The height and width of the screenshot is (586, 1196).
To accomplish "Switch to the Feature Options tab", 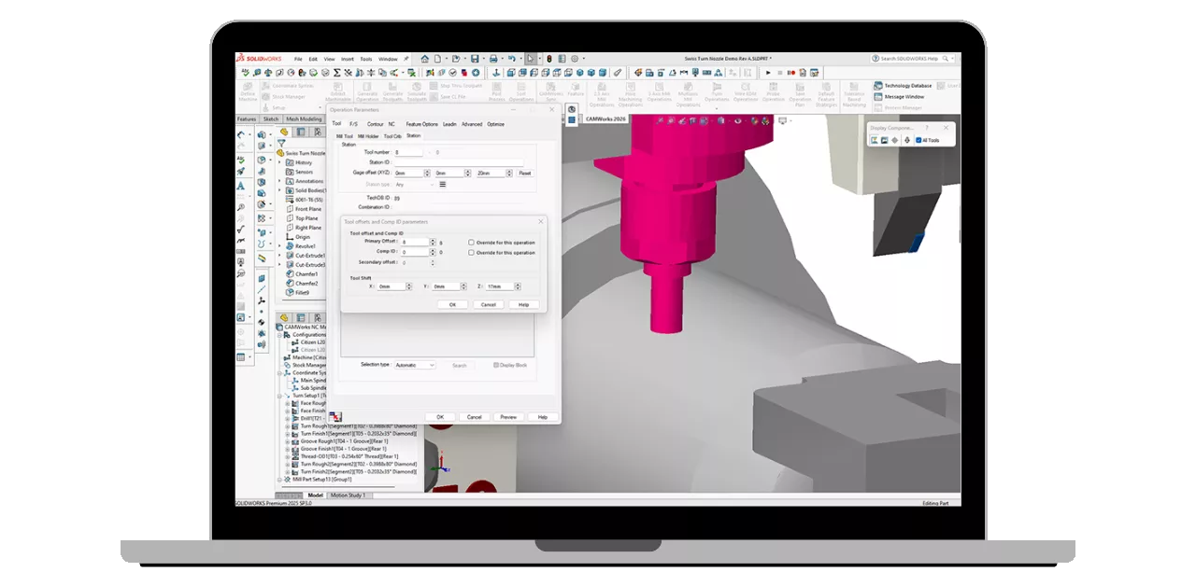I will (x=421, y=124).
